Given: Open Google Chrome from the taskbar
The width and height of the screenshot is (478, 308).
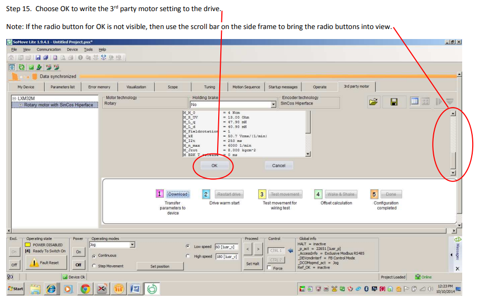Looking at the screenshot, I should pos(85,288).
